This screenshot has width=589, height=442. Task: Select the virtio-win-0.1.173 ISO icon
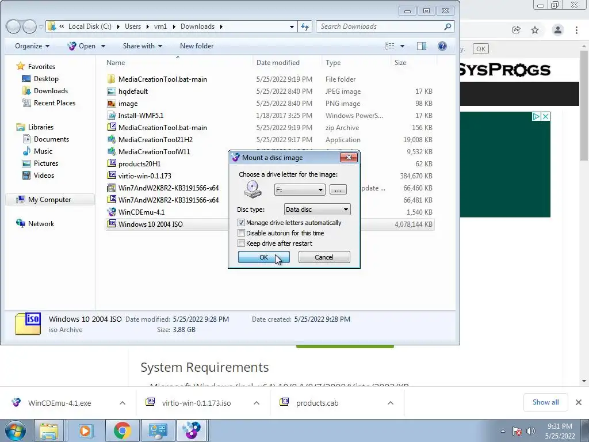[111, 175]
